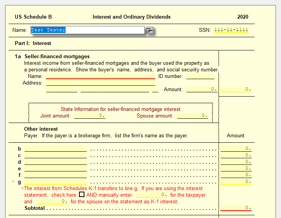Click the 'Part I: Interest' heading

pyautogui.click(x=33, y=43)
